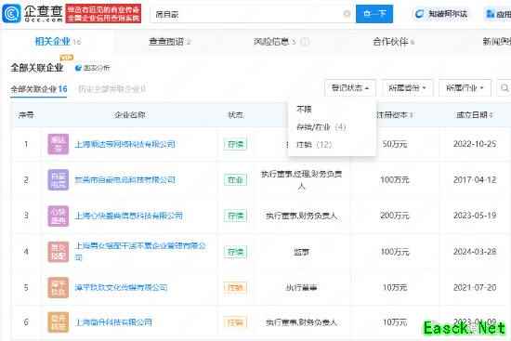Click 存续 status tag in row 4
This screenshot has width=511, height=341.
tap(235, 252)
